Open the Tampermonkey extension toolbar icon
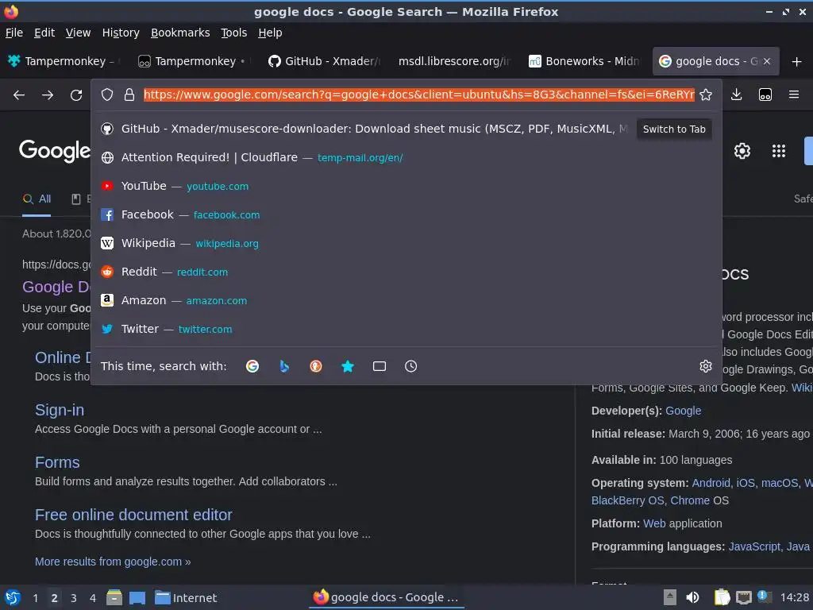Viewport: 813px width, 610px height. [765, 95]
